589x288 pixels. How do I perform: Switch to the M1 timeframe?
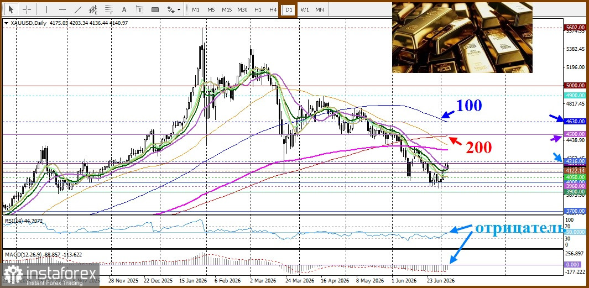click(196, 9)
